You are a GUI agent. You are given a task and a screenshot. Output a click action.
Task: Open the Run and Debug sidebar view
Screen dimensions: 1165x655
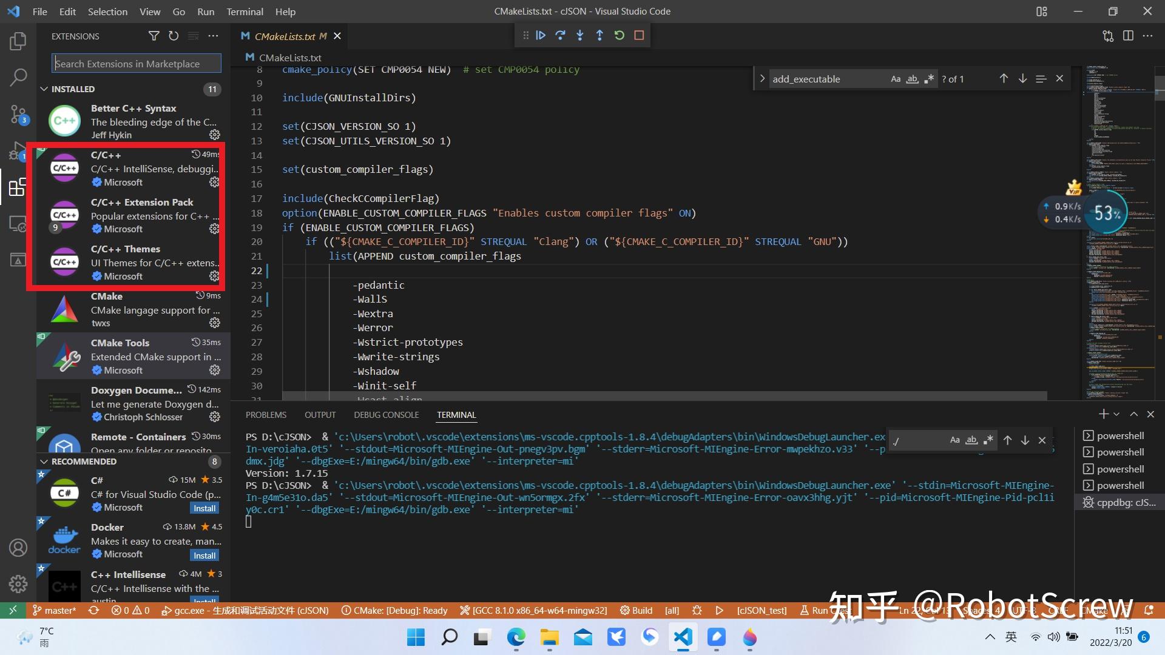[x=18, y=151]
